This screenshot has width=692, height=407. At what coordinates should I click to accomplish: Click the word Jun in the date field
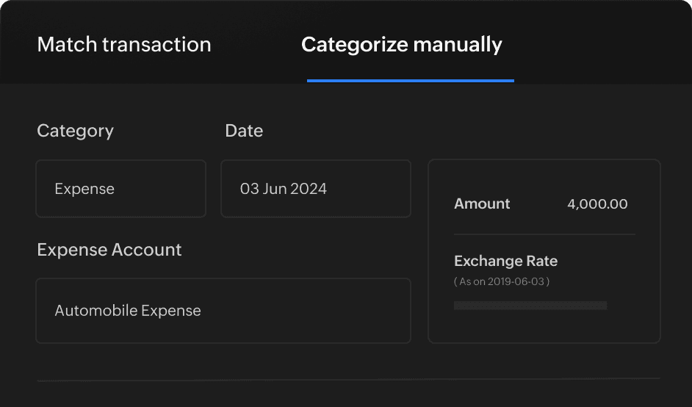275,189
